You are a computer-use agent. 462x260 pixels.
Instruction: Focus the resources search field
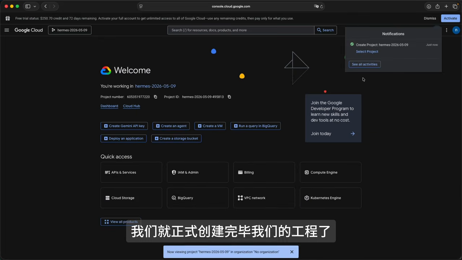tap(241, 30)
